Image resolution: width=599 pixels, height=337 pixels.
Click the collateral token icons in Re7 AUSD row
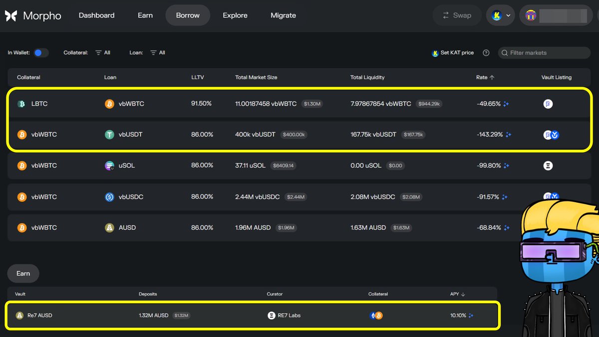click(x=375, y=315)
